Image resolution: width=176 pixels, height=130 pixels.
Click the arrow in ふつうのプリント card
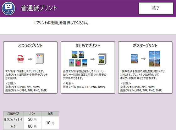30,59
